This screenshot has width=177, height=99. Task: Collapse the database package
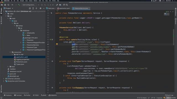tap(19, 31)
